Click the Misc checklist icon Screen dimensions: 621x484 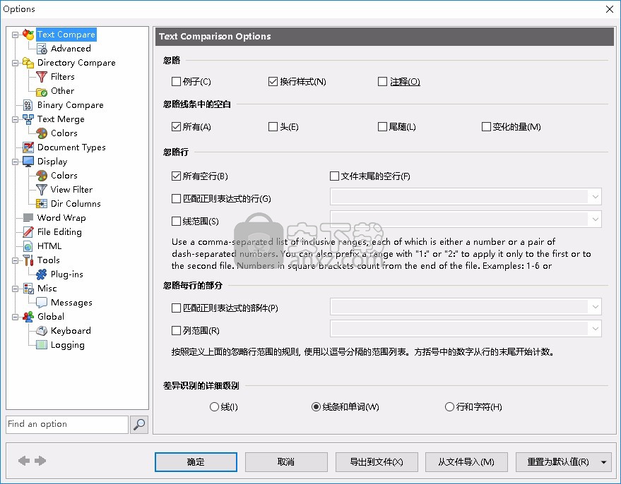(x=28, y=289)
